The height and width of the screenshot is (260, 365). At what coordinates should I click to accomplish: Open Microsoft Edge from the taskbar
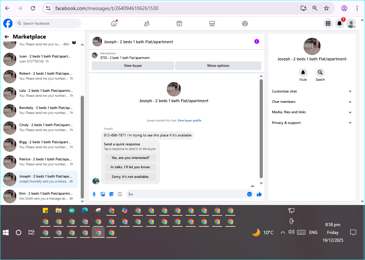[x=85, y=211]
